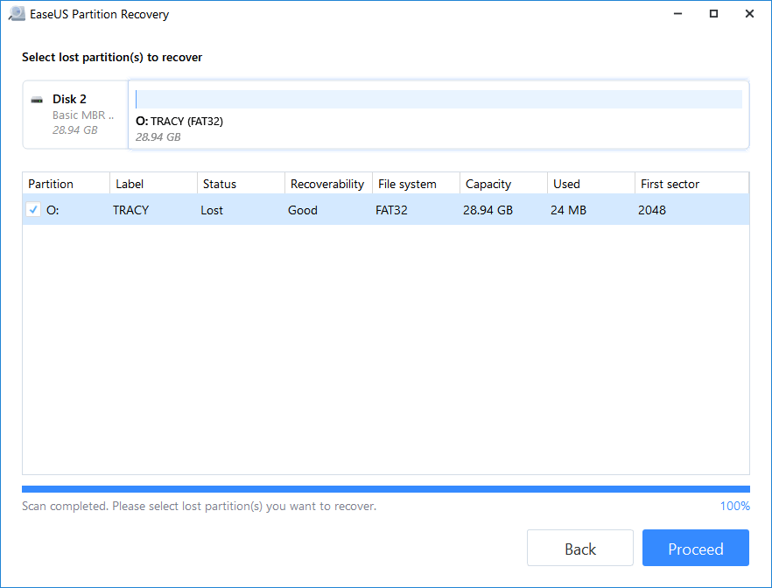This screenshot has width=772, height=588.
Task: Click the FAT32 value in the TRACY row
Action: 391,210
